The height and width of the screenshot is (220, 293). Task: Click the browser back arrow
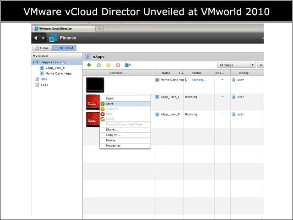pos(36,38)
